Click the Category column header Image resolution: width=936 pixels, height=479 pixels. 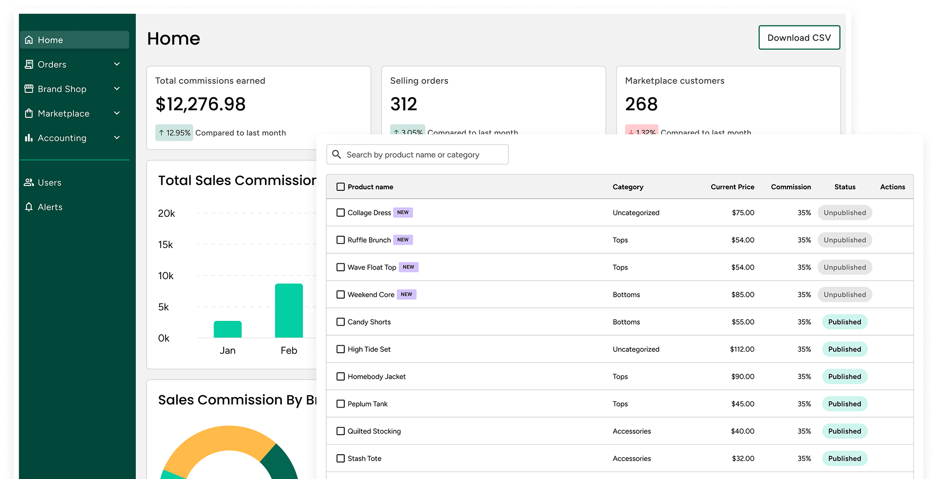point(628,187)
